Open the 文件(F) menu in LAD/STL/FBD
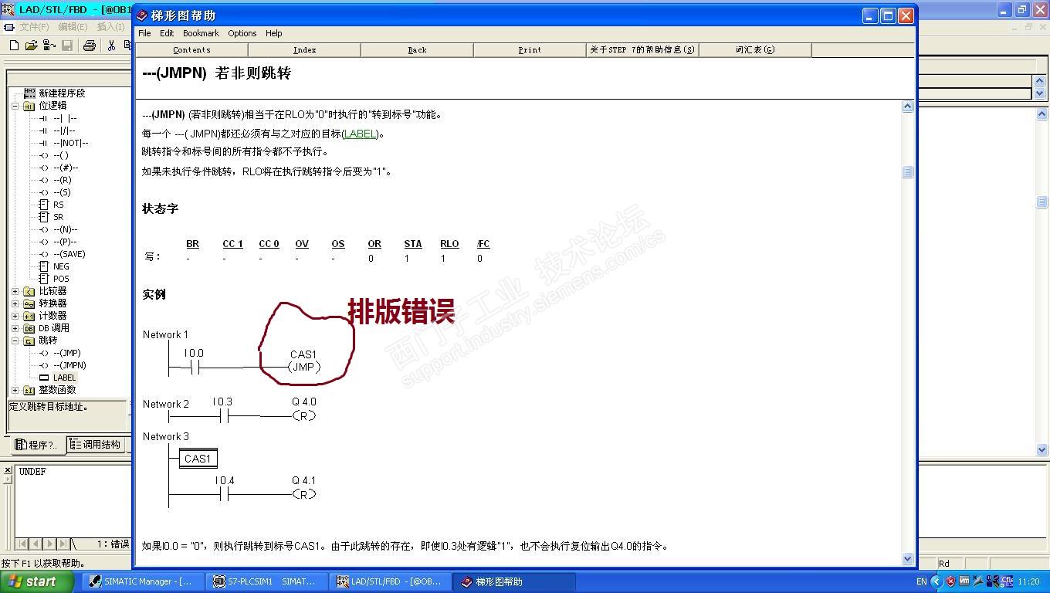The height and width of the screenshot is (593, 1050). [x=34, y=27]
